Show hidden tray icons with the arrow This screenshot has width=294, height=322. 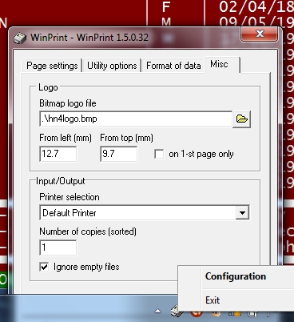tap(158, 311)
